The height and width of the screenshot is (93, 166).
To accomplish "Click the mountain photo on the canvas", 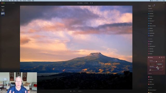I will pyautogui.click(x=76, y=48).
